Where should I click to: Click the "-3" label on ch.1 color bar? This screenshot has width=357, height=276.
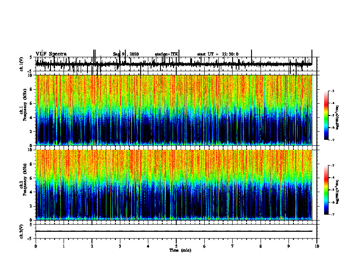coord(333,91)
